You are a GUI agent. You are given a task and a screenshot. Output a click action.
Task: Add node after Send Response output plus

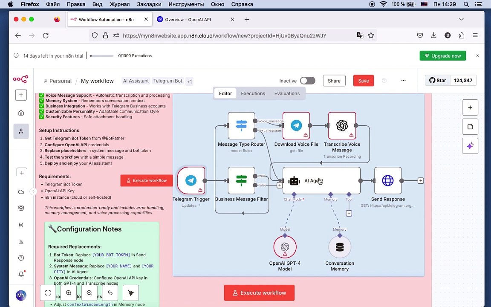pos(421,180)
